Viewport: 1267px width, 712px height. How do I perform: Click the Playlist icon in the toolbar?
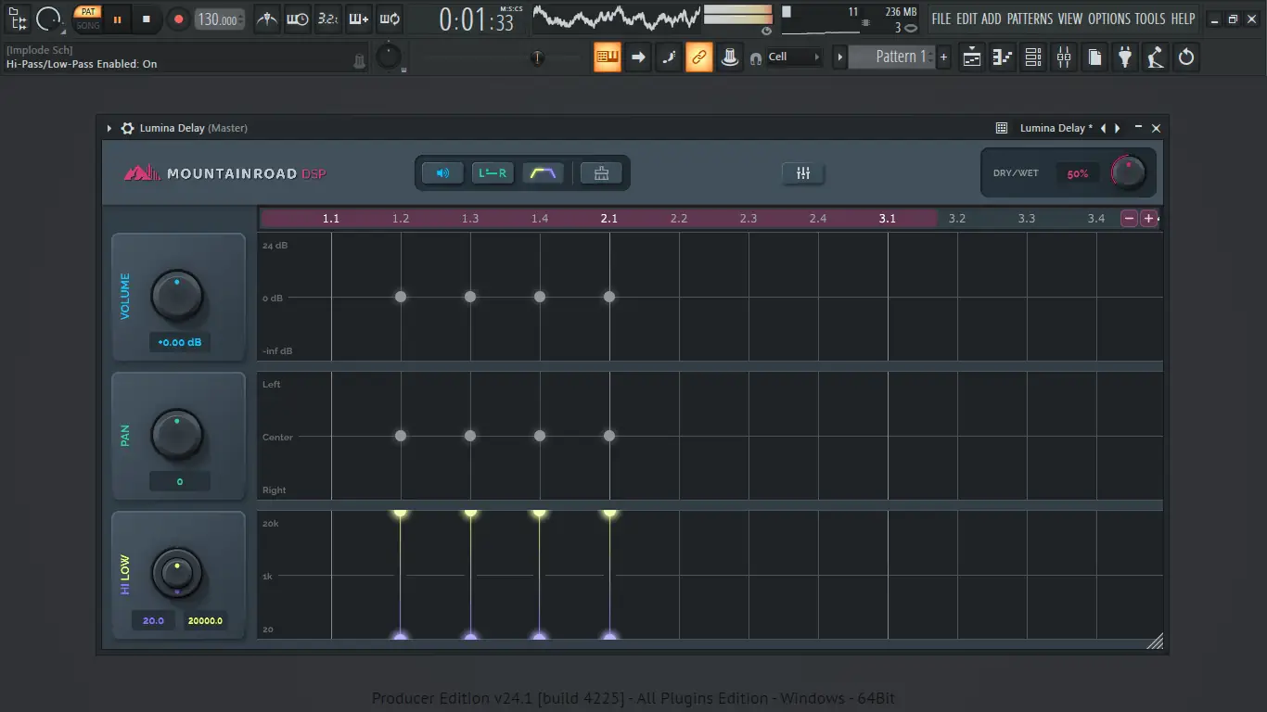970,57
